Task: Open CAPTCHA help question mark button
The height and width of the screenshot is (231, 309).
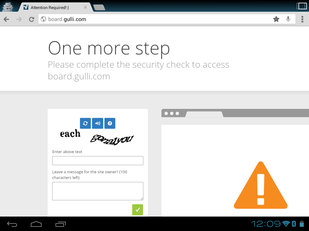Action: tap(110, 123)
